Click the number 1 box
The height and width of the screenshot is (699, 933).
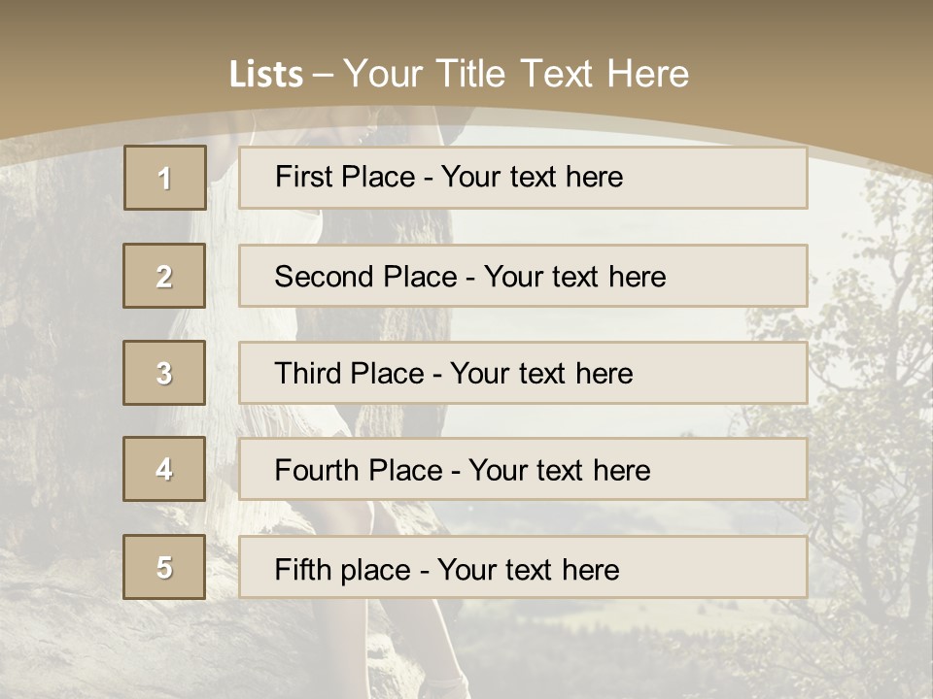pos(165,178)
